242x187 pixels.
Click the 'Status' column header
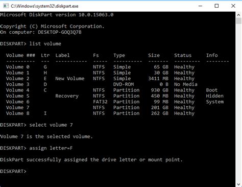coord(183,55)
